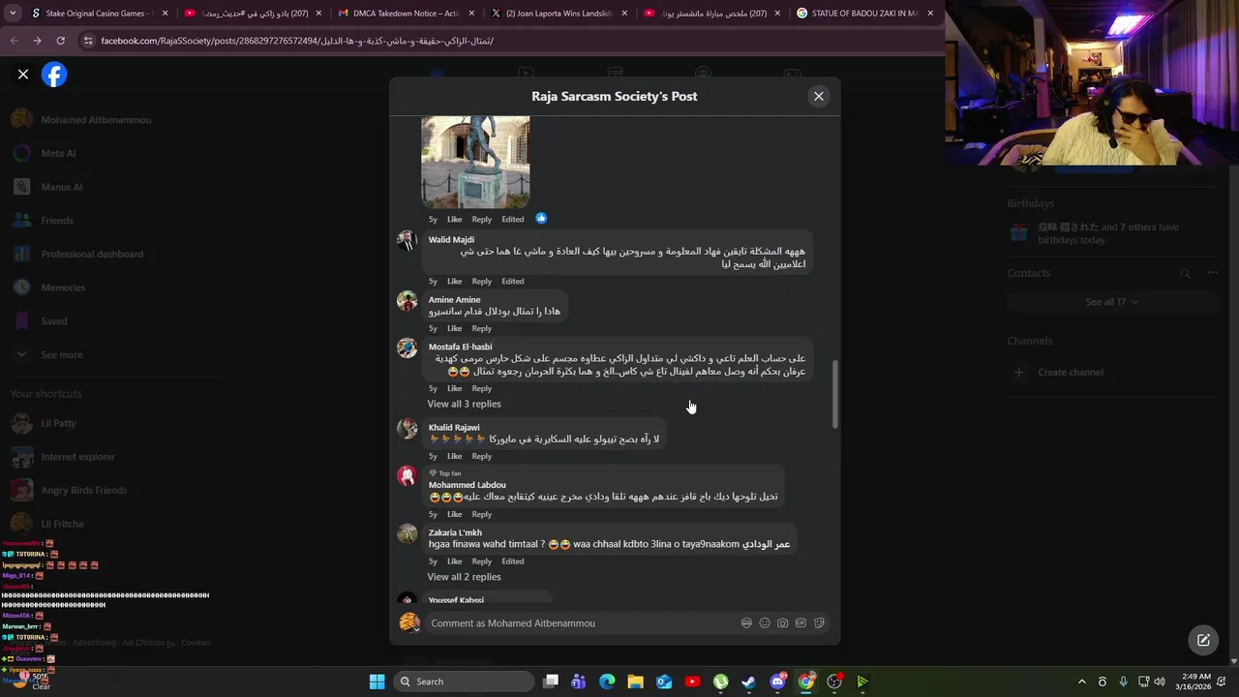This screenshot has height=697, width=1239.
Task: View Edited history on Zakaria L'mkh's comment
Action: point(512,561)
